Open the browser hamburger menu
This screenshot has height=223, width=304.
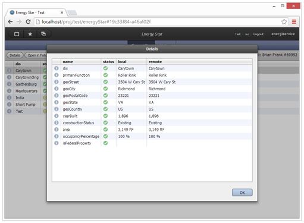[x=294, y=21]
